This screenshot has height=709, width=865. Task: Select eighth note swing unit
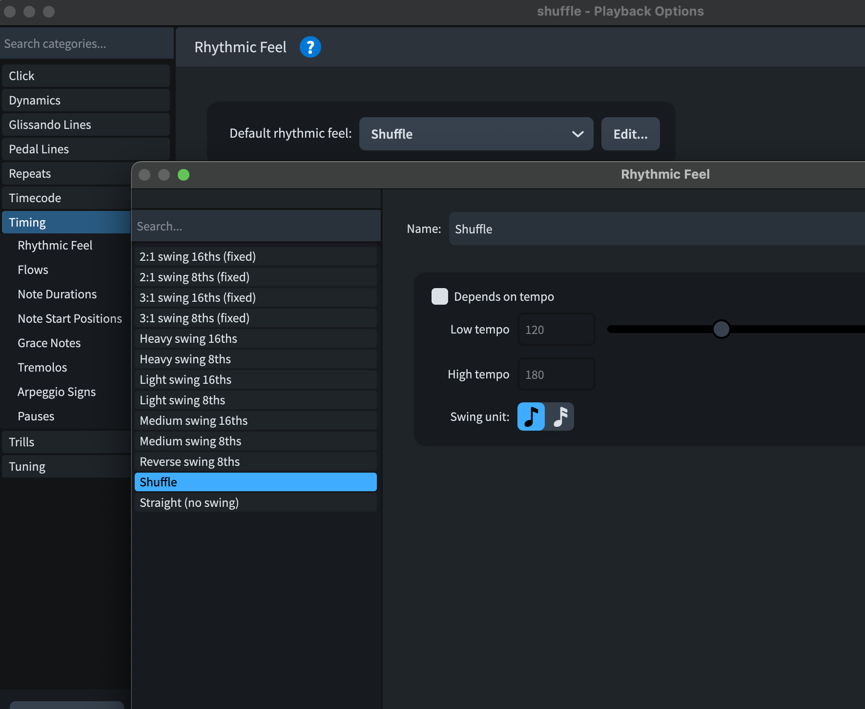531,417
